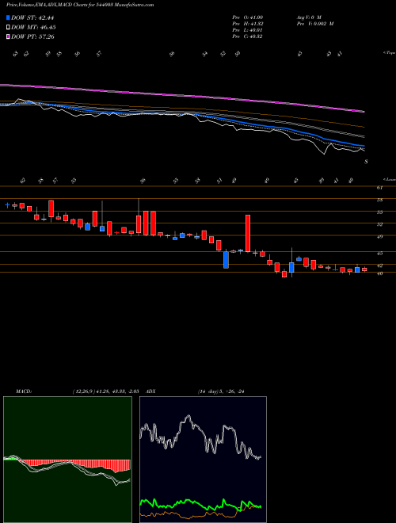Click the MACD panel heading label
The height and width of the screenshot is (523, 396).
coord(23,391)
